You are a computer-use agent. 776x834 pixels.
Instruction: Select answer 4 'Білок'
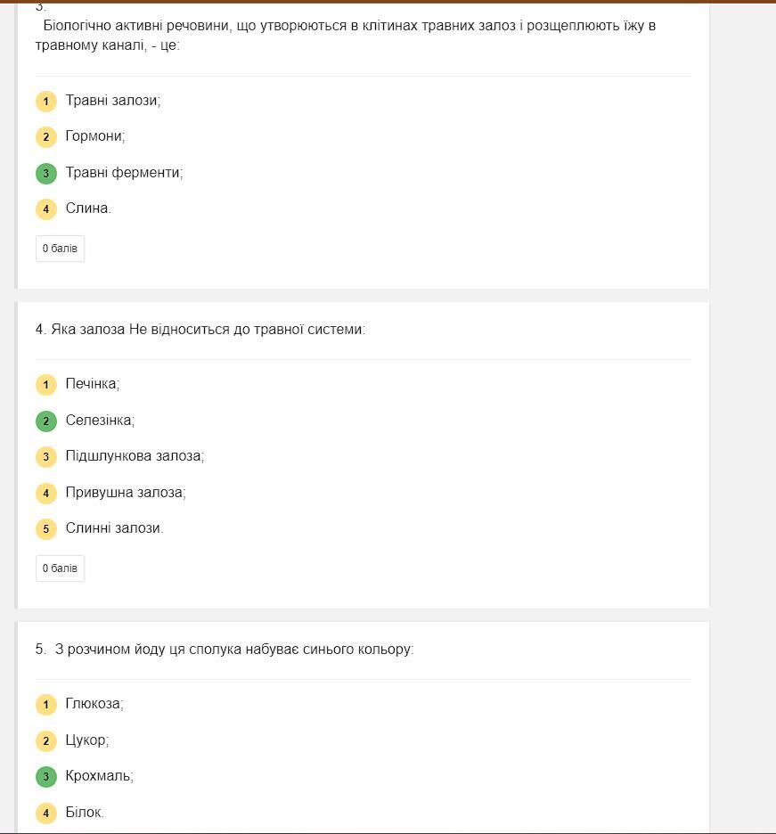84,813
